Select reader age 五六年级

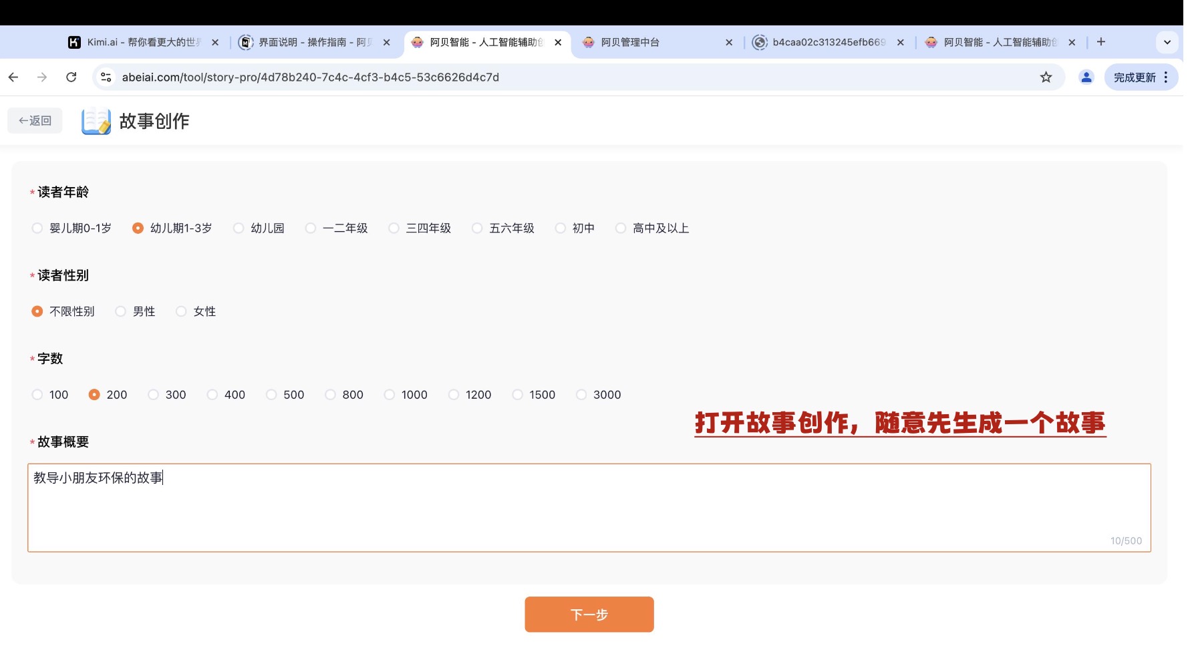pos(503,228)
